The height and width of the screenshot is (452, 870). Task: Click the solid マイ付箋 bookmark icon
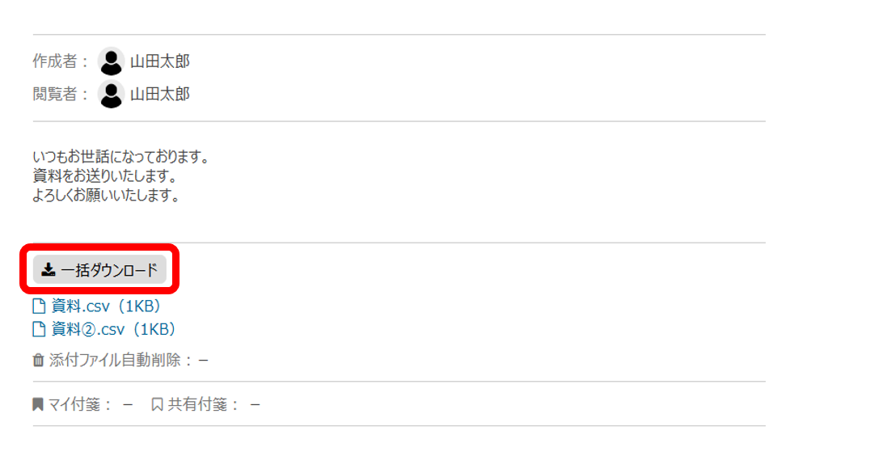(x=37, y=404)
